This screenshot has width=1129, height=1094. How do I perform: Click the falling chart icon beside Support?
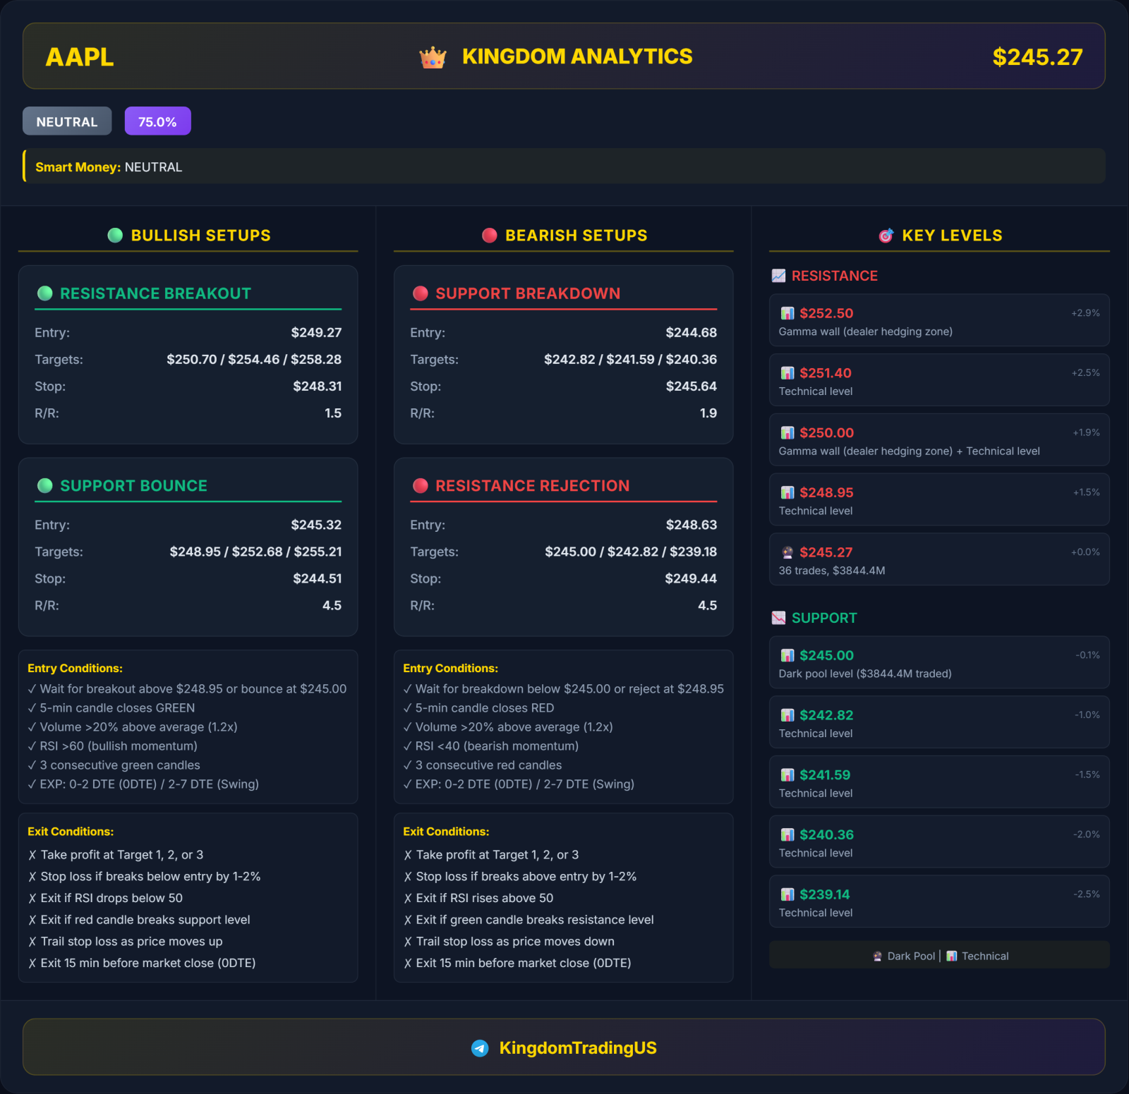pyautogui.click(x=778, y=618)
